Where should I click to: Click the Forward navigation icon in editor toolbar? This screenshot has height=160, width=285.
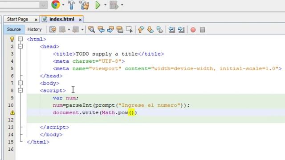click(x=75, y=30)
